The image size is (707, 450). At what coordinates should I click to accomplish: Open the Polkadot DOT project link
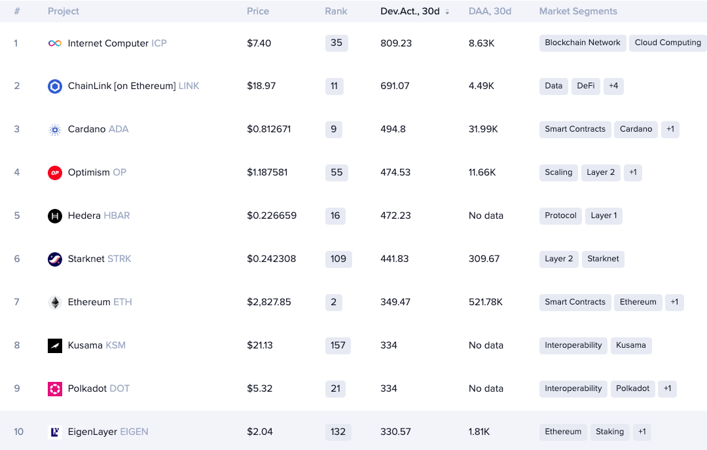(x=98, y=388)
